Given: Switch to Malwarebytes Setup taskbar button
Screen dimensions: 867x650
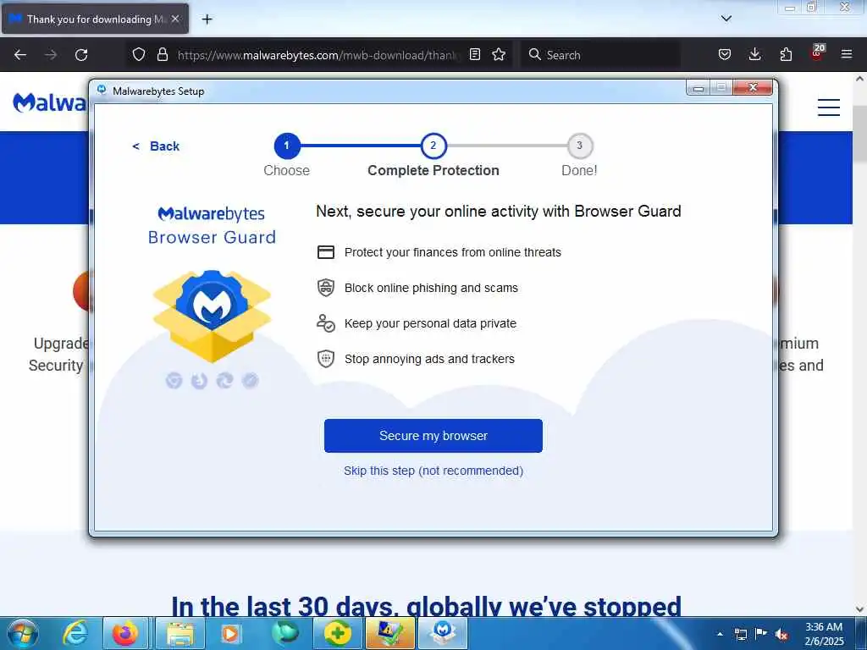Looking at the screenshot, I should tap(443, 633).
